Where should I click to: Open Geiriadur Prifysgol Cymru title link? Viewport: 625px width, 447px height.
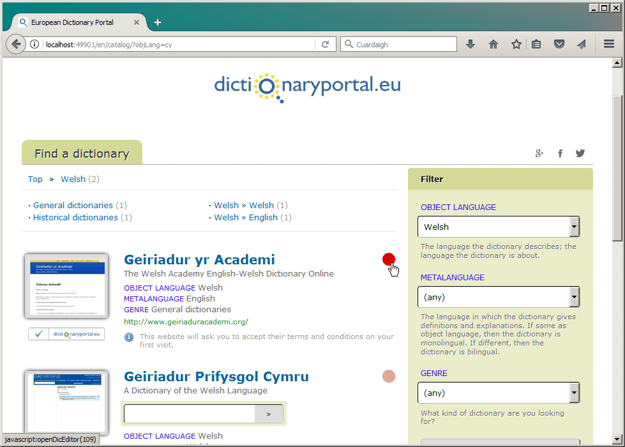216,376
